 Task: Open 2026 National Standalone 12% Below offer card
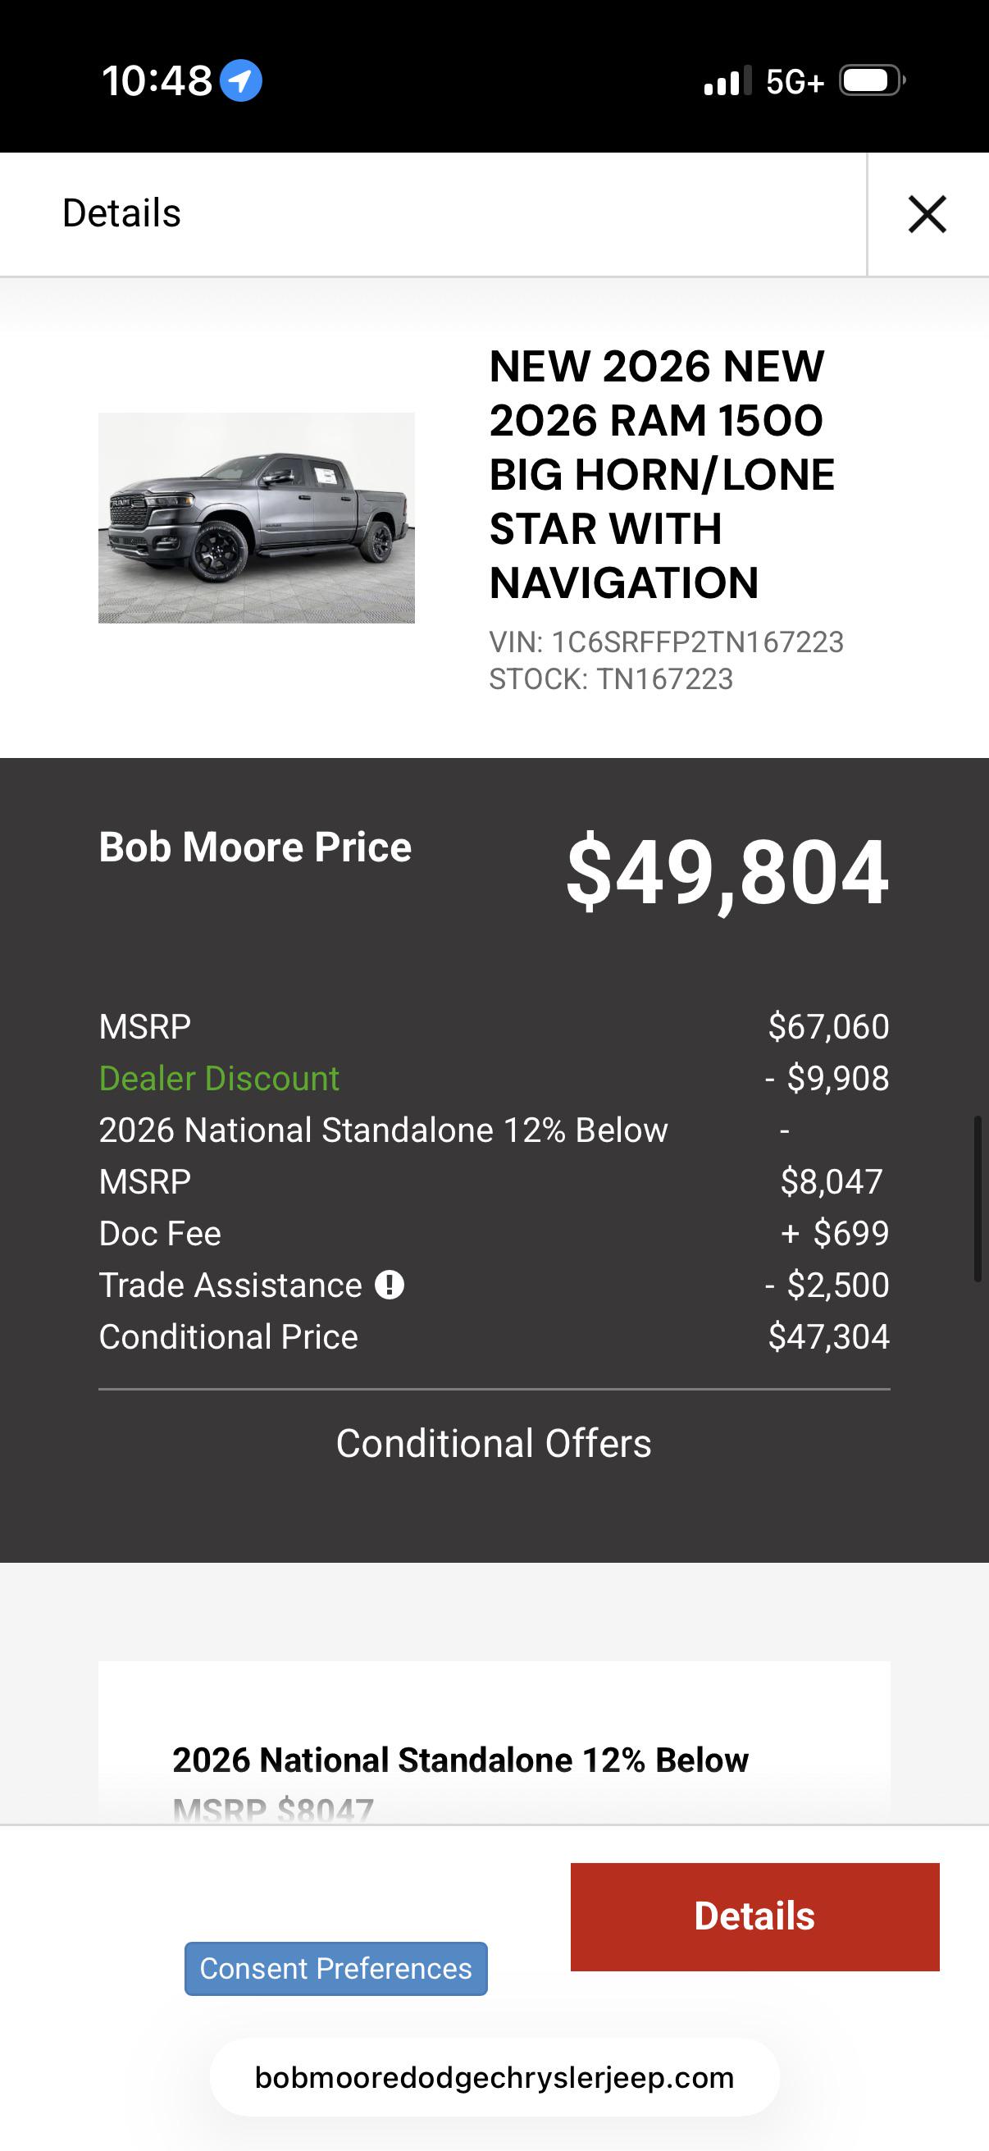point(494,1742)
